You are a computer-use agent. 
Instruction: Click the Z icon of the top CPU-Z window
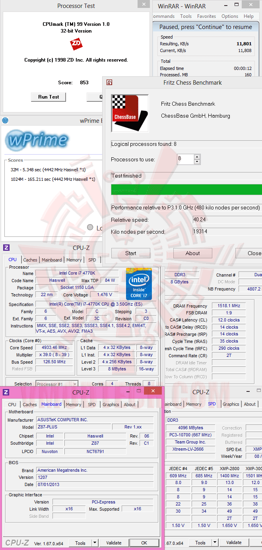pos(6,248)
